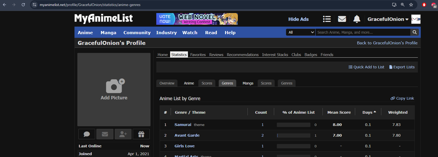The image size is (438, 157).
Task: Select the Statistics profile tab
Action: pos(179,55)
